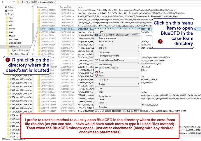The height and width of the screenshot is (141, 201).
Task: Expand the Give access to submenu arrow
Action: point(139,52)
